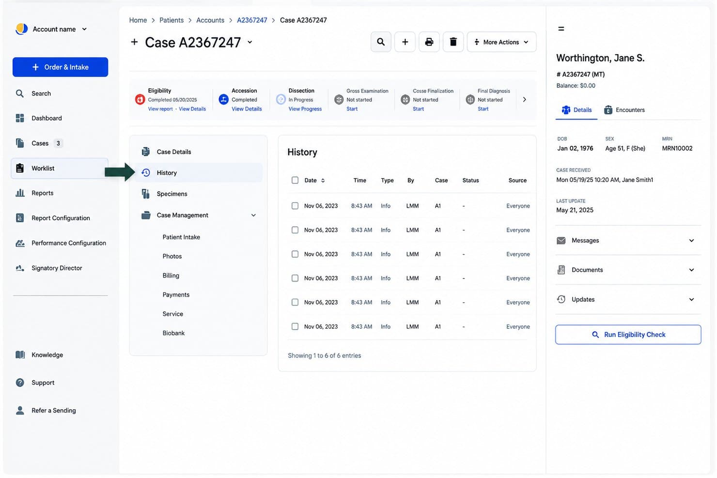717x478 pixels.
Task: Click the Cosse Finalization step icon
Action: [x=405, y=100]
